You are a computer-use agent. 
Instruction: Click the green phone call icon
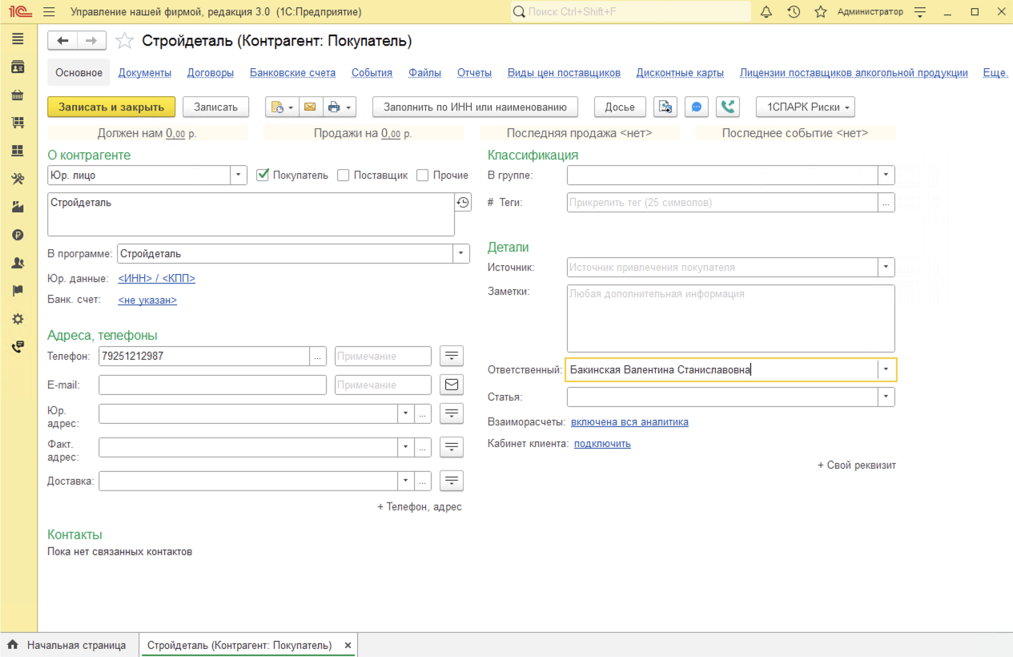(x=728, y=107)
